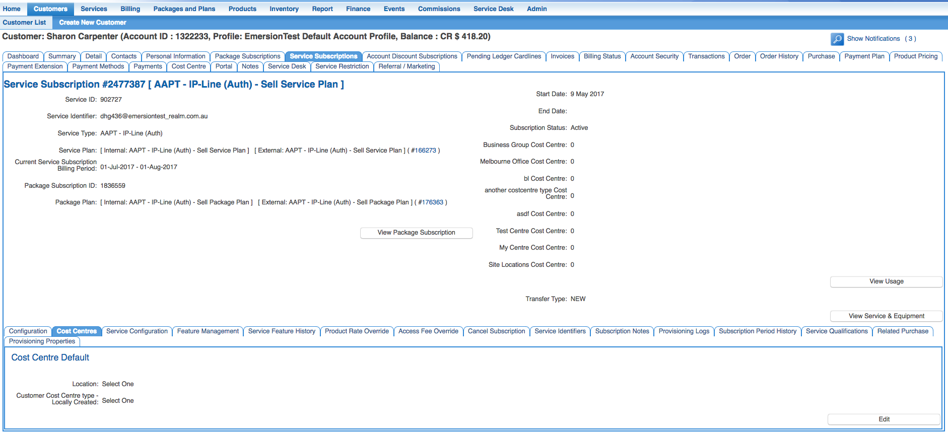
Task: Open customer Cost Centre tab
Action: 189,66
